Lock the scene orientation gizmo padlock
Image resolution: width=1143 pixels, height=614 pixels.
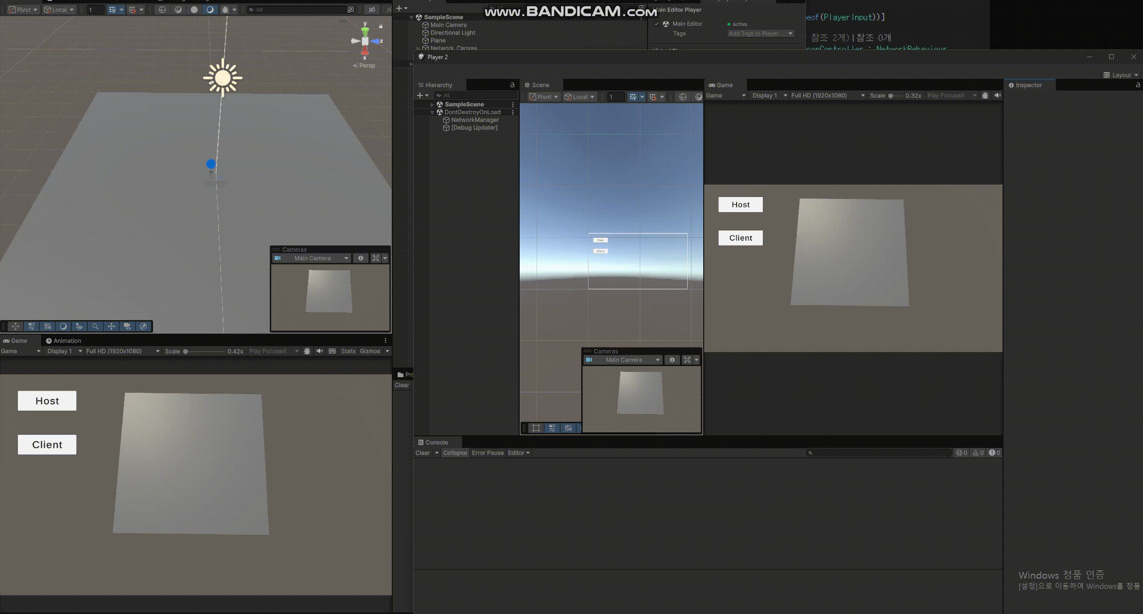tap(381, 26)
